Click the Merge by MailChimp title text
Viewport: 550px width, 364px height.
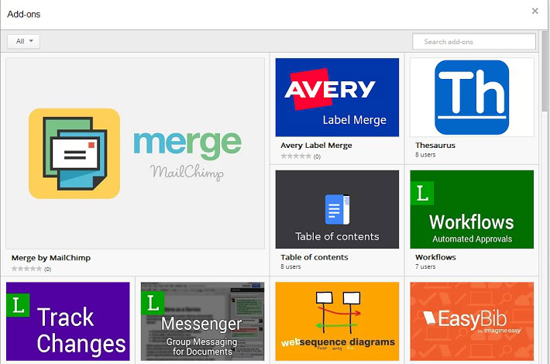(51, 258)
